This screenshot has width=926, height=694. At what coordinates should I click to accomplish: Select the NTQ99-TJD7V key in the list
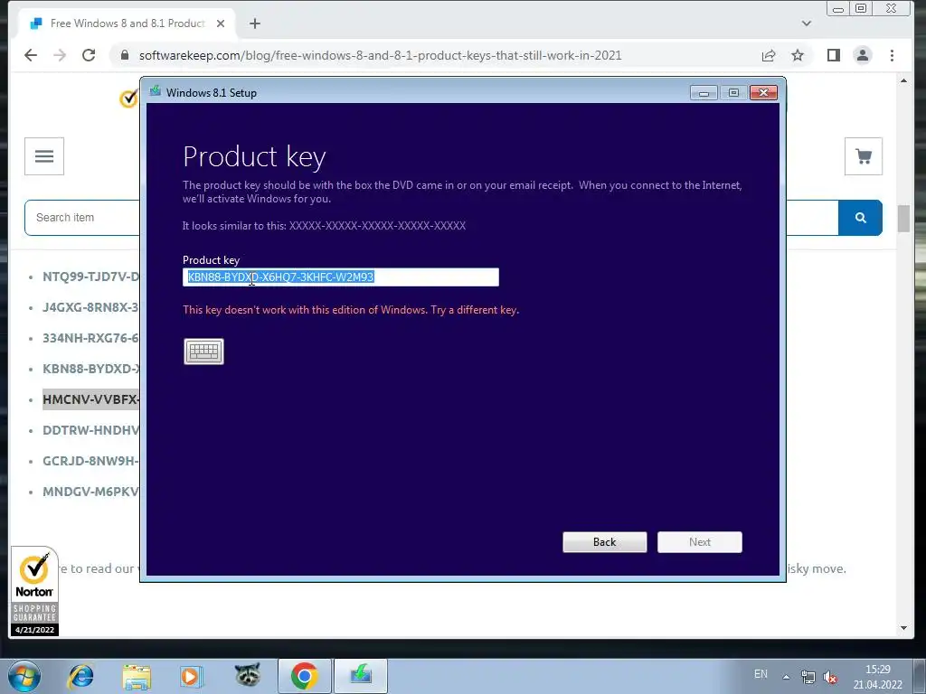[91, 277]
